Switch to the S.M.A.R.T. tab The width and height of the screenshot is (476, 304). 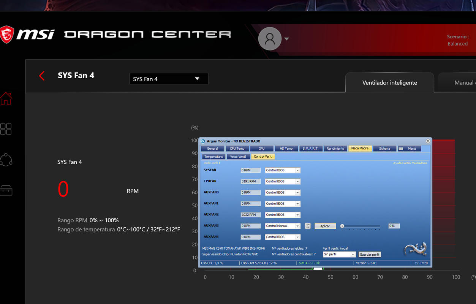[x=311, y=149]
